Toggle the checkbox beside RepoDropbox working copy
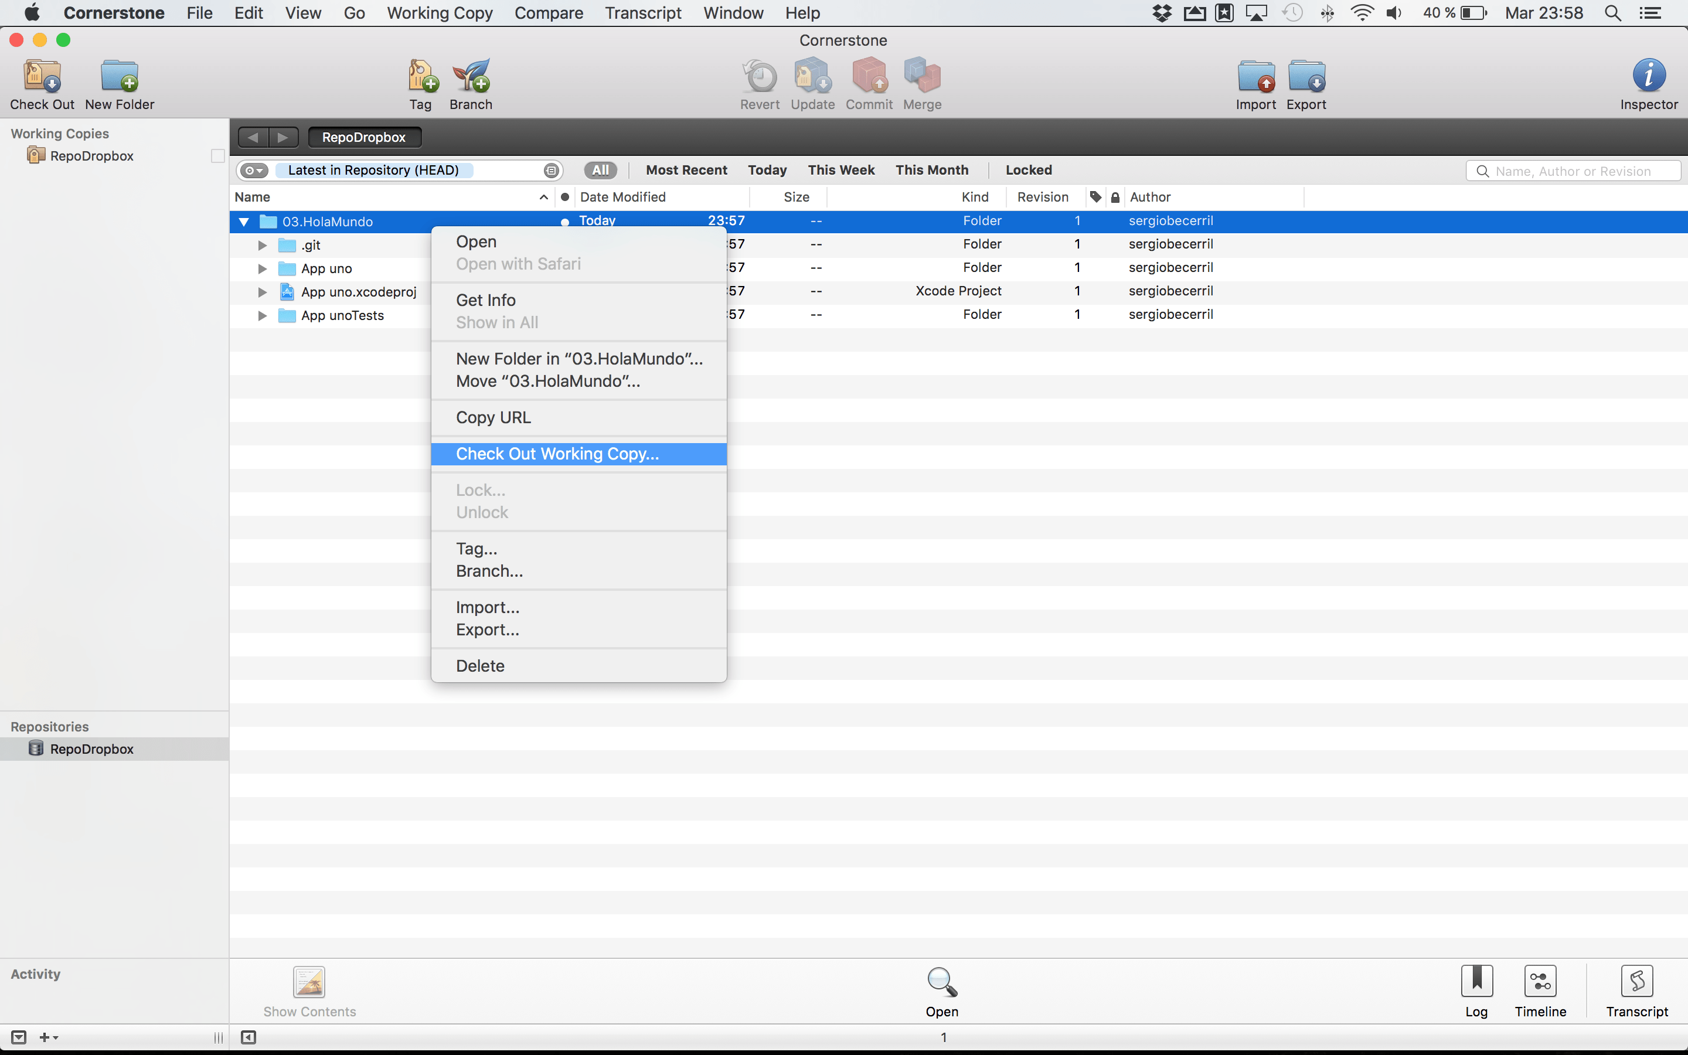Screen dimensions: 1688x1055 [x=217, y=155]
